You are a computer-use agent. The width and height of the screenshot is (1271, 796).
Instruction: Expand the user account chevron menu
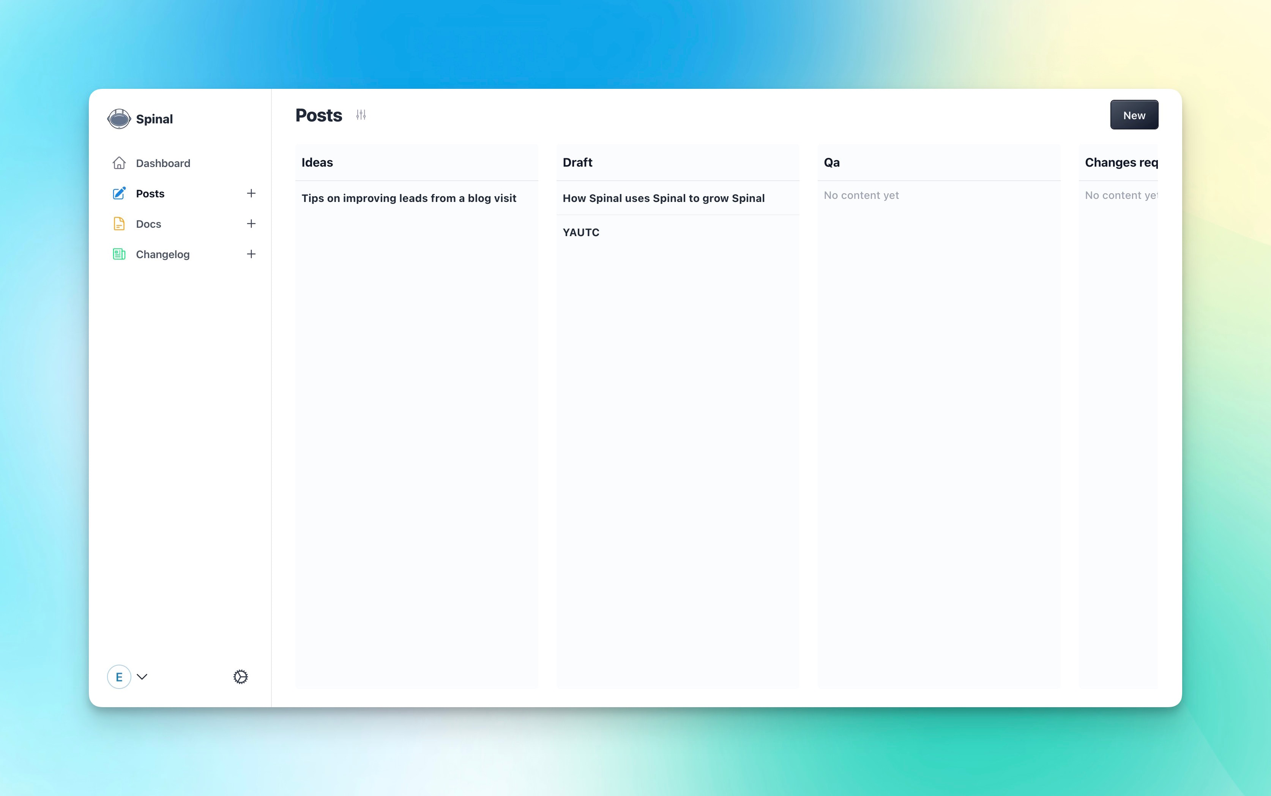(x=142, y=676)
